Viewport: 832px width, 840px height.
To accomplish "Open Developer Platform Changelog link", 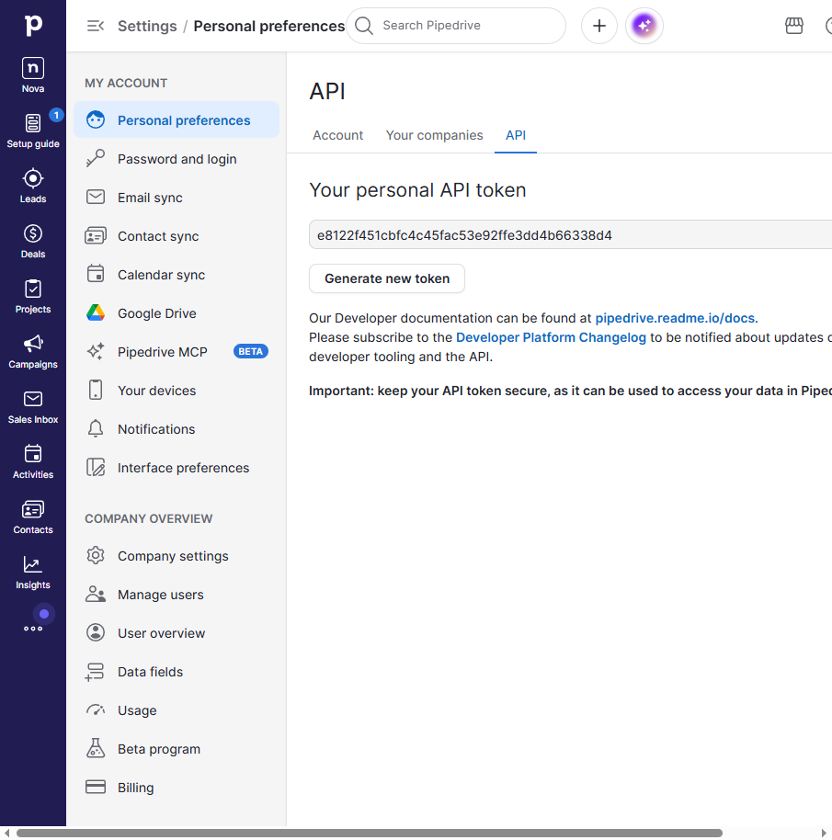I will pos(551,337).
